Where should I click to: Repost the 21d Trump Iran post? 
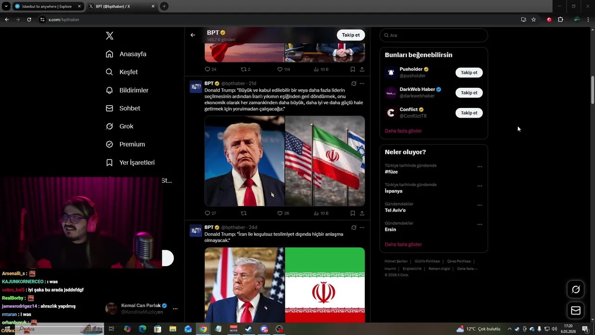click(x=243, y=213)
